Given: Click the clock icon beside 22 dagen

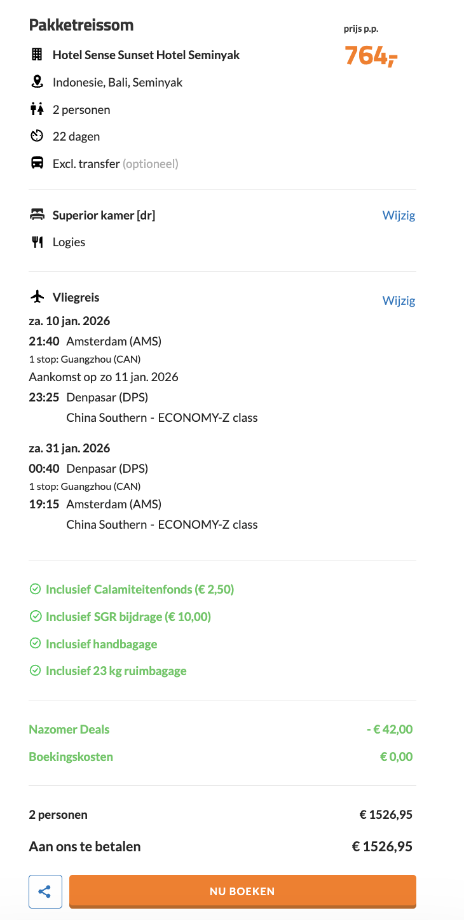Looking at the screenshot, I should coord(36,136).
